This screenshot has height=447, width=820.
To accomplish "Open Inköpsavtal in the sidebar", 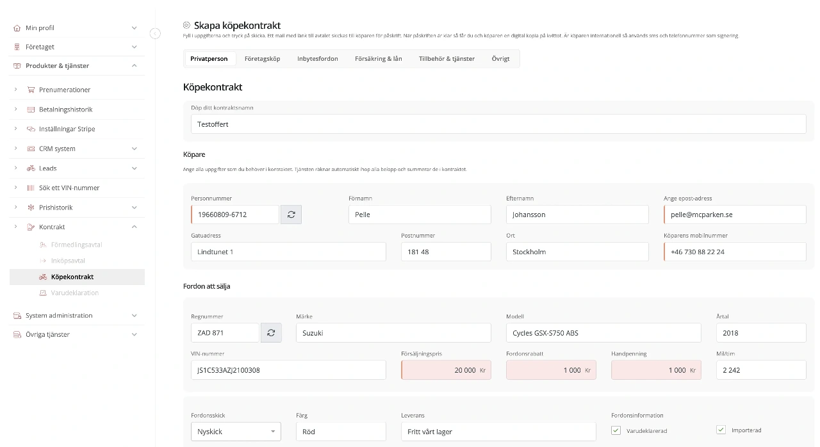I will point(68,261).
